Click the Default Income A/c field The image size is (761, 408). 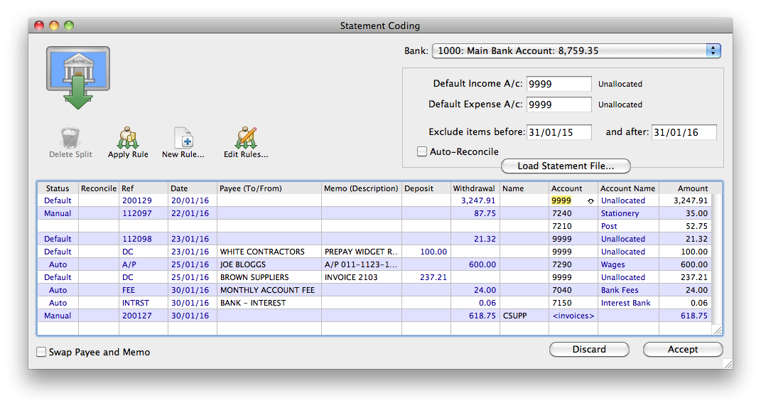558,84
